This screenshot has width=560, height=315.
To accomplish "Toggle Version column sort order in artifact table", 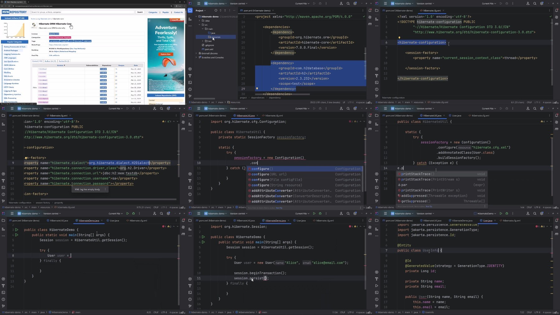I will coord(61,65).
